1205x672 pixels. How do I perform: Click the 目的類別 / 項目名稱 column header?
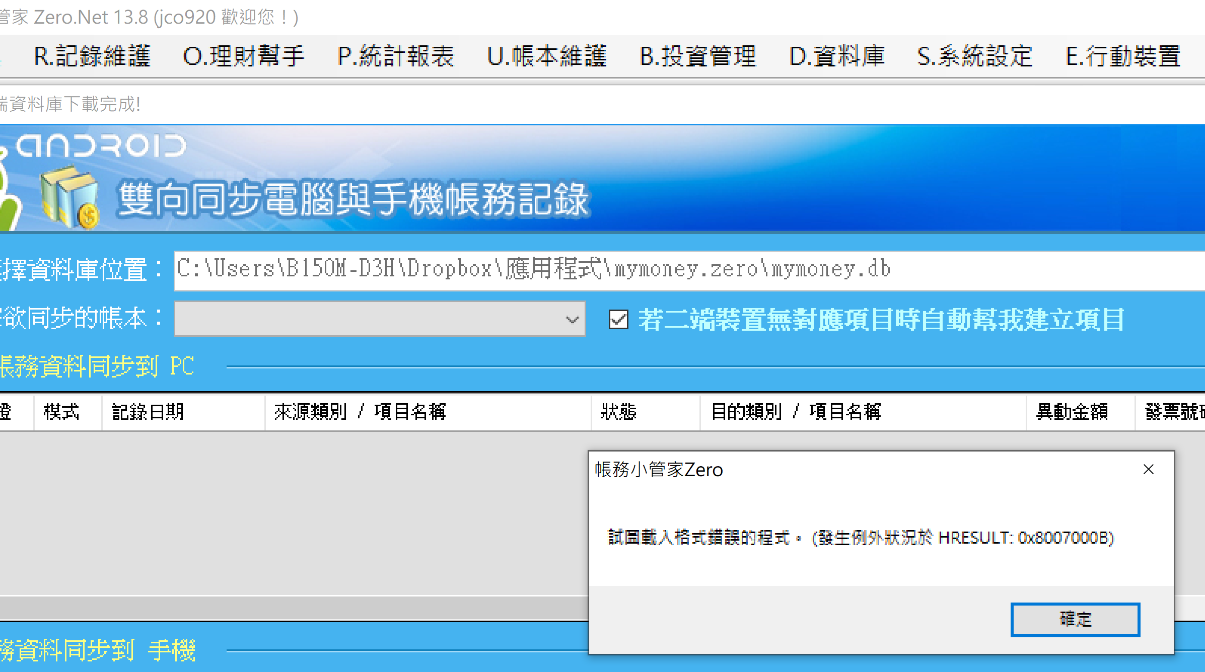coord(863,412)
